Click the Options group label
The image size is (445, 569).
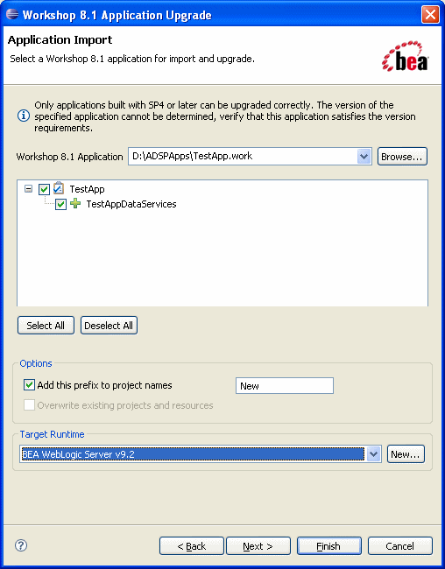pyautogui.click(x=36, y=363)
